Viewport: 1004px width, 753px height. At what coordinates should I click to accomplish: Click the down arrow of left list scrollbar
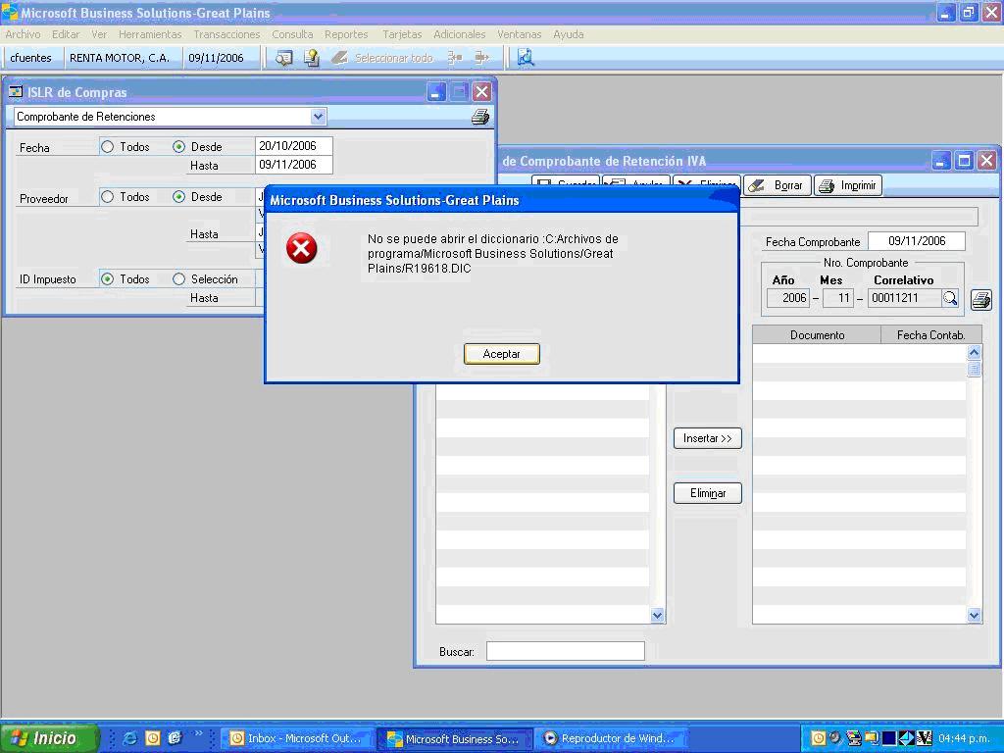point(657,616)
